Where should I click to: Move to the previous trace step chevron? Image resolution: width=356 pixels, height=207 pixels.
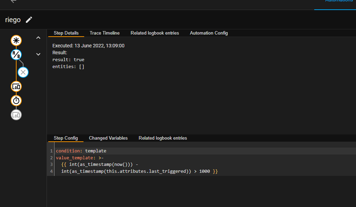[x=38, y=38]
